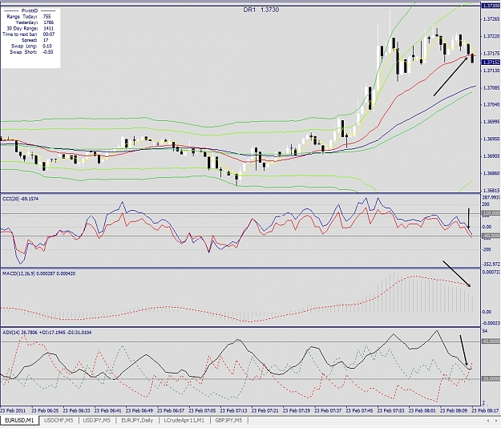Open the USDJPY,M5 chart tab
This screenshot has width=501, height=428.
[96, 420]
